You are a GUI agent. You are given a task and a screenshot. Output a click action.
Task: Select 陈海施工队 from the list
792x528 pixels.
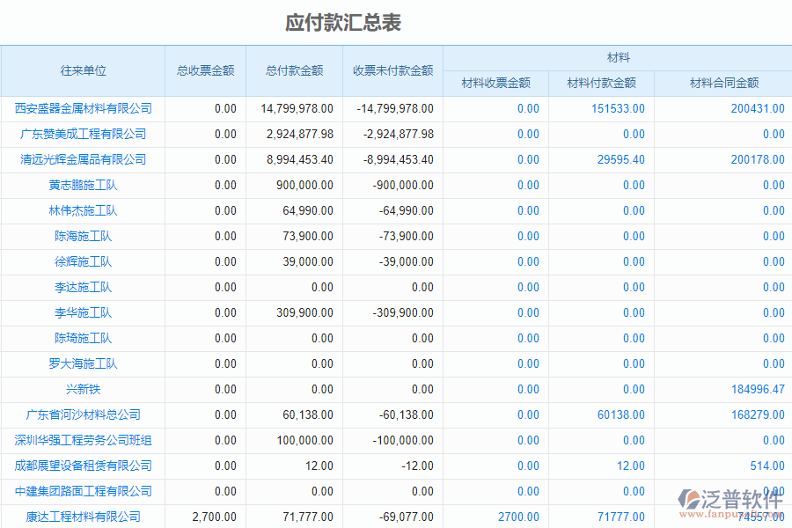point(83,236)
